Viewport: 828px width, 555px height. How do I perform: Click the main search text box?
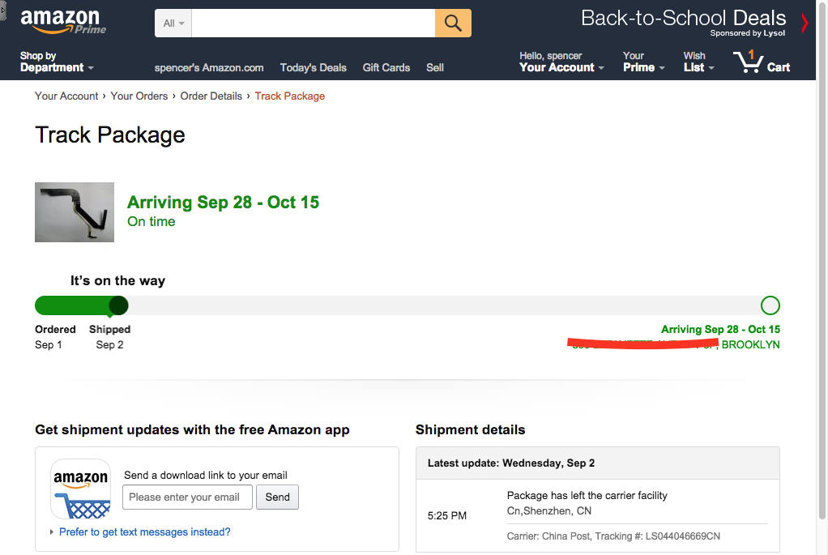[314, 23]
